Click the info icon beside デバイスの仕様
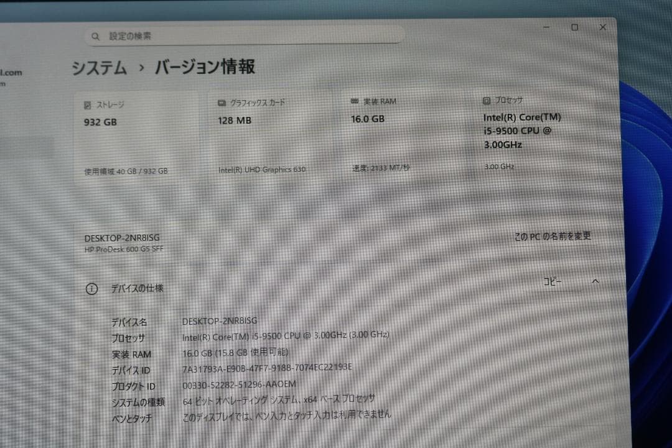The image size is (672, 448). click(91, 288)
